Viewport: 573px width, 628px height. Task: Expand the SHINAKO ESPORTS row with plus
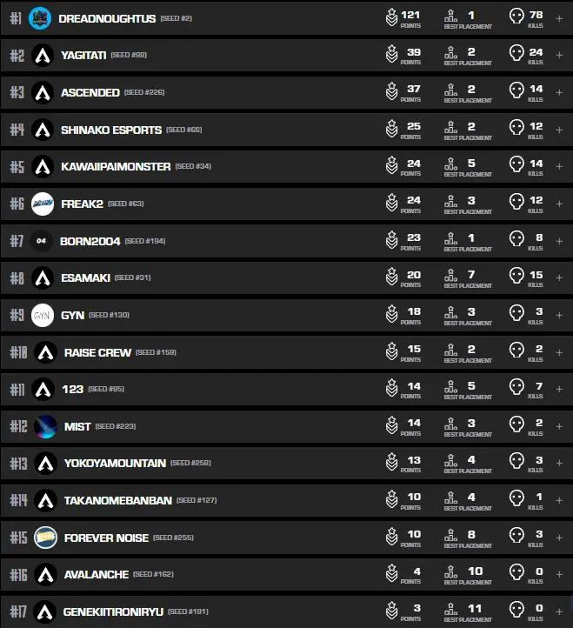tap(559, 129)
